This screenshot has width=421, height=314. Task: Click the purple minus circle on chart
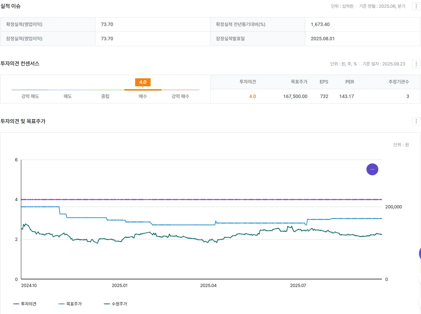point(372,169)
